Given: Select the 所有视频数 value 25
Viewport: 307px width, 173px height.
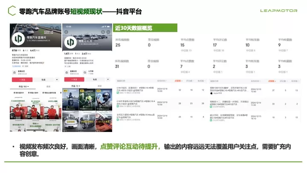Looking at the screenshot, I should coord(118,45).
